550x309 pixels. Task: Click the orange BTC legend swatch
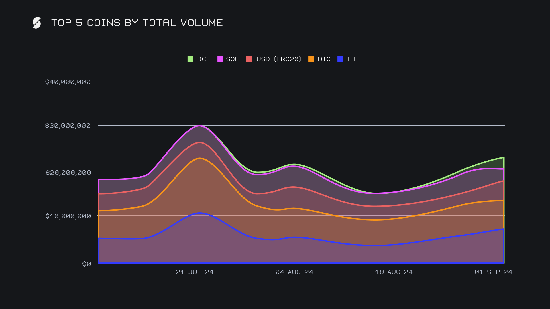click(x=311, y=59)
